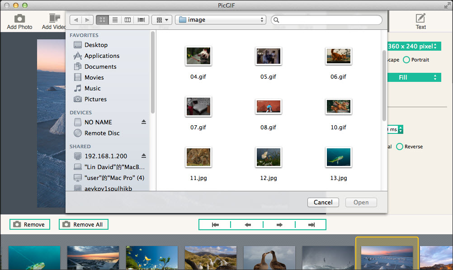Viewport: 453px width, 270px height.
Task: Select the underwater fish frame in filmstrip
Action: tap(34, 258)
